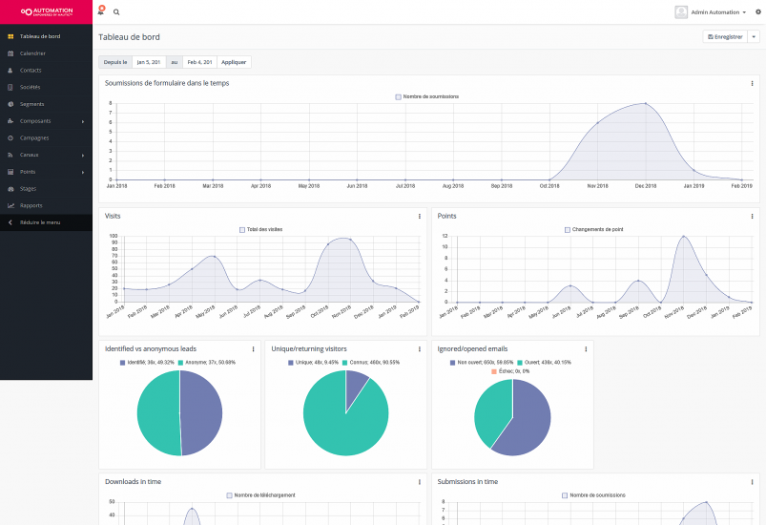The height and width of the screenshot is (525, 766).
Task: Open the search magnifier icon
Action: click(x=116, y=12)
